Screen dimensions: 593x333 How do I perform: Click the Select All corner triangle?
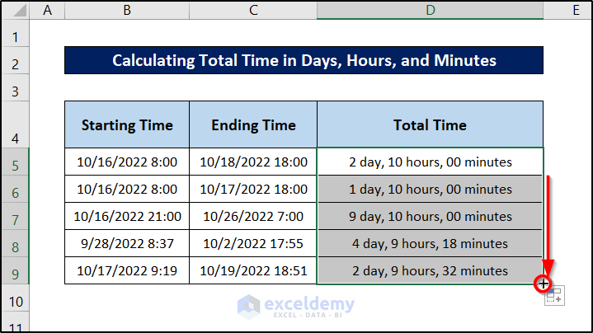pyautogui.click(x=15, y=11)
